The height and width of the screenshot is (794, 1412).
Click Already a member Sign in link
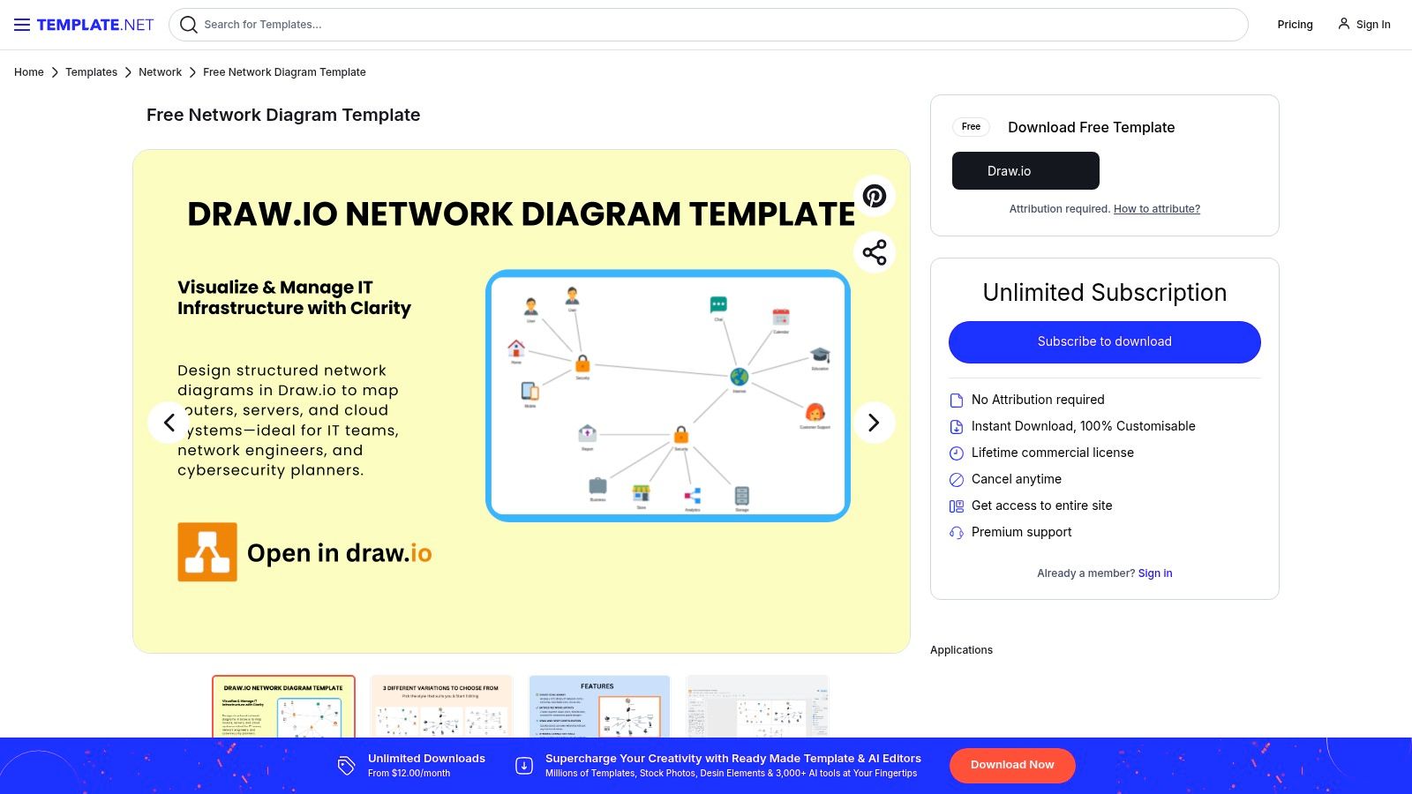pos(1155,573)
